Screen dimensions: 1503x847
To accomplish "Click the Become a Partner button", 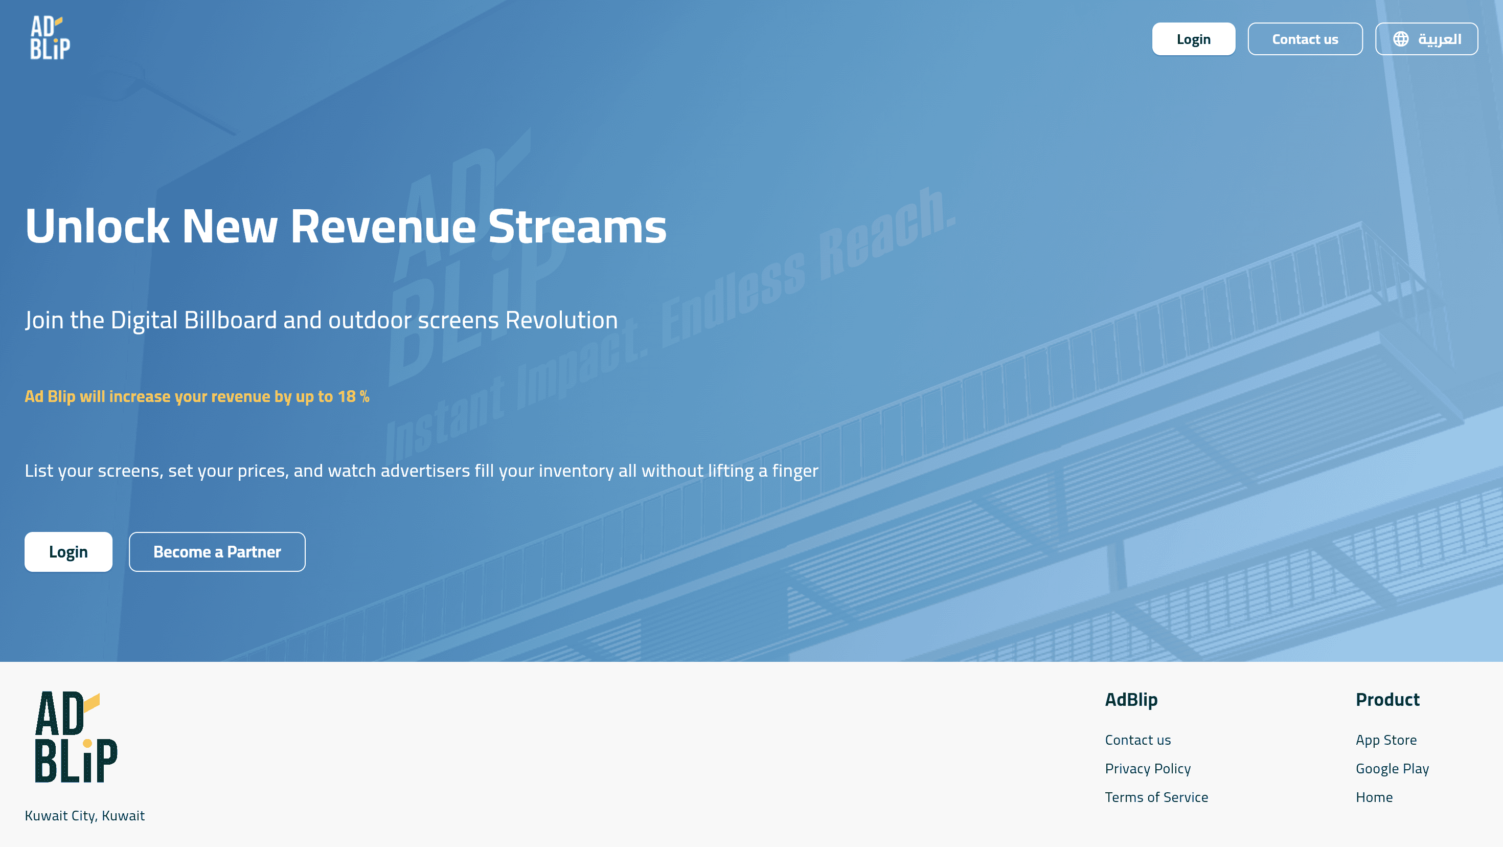I will click(217, 552).
